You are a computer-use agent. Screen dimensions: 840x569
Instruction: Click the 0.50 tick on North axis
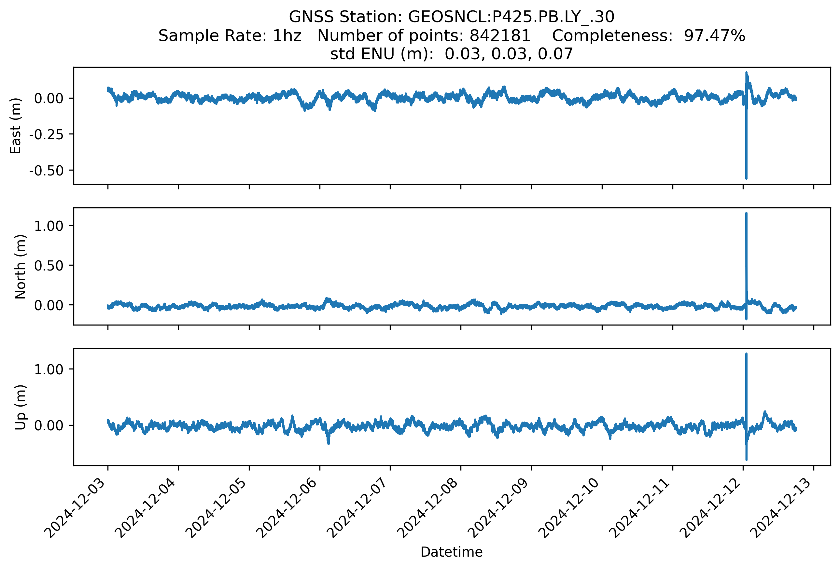pyautogui.click(x=49, y=266)
